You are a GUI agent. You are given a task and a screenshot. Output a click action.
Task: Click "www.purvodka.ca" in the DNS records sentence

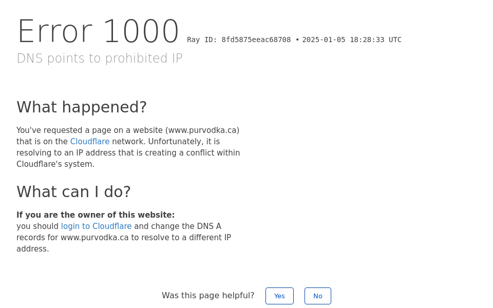tap(94, 238)
